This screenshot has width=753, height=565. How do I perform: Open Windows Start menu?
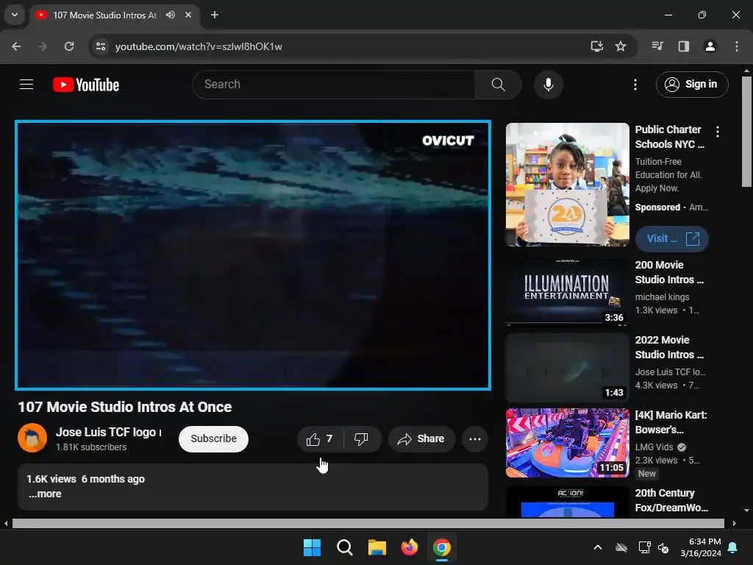click(312, 547)
